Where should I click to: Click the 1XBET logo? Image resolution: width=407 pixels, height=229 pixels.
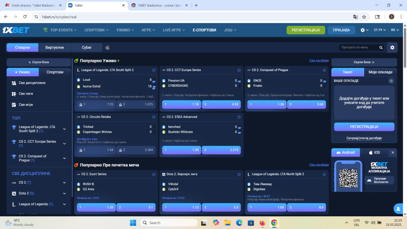tap(16, 30)
